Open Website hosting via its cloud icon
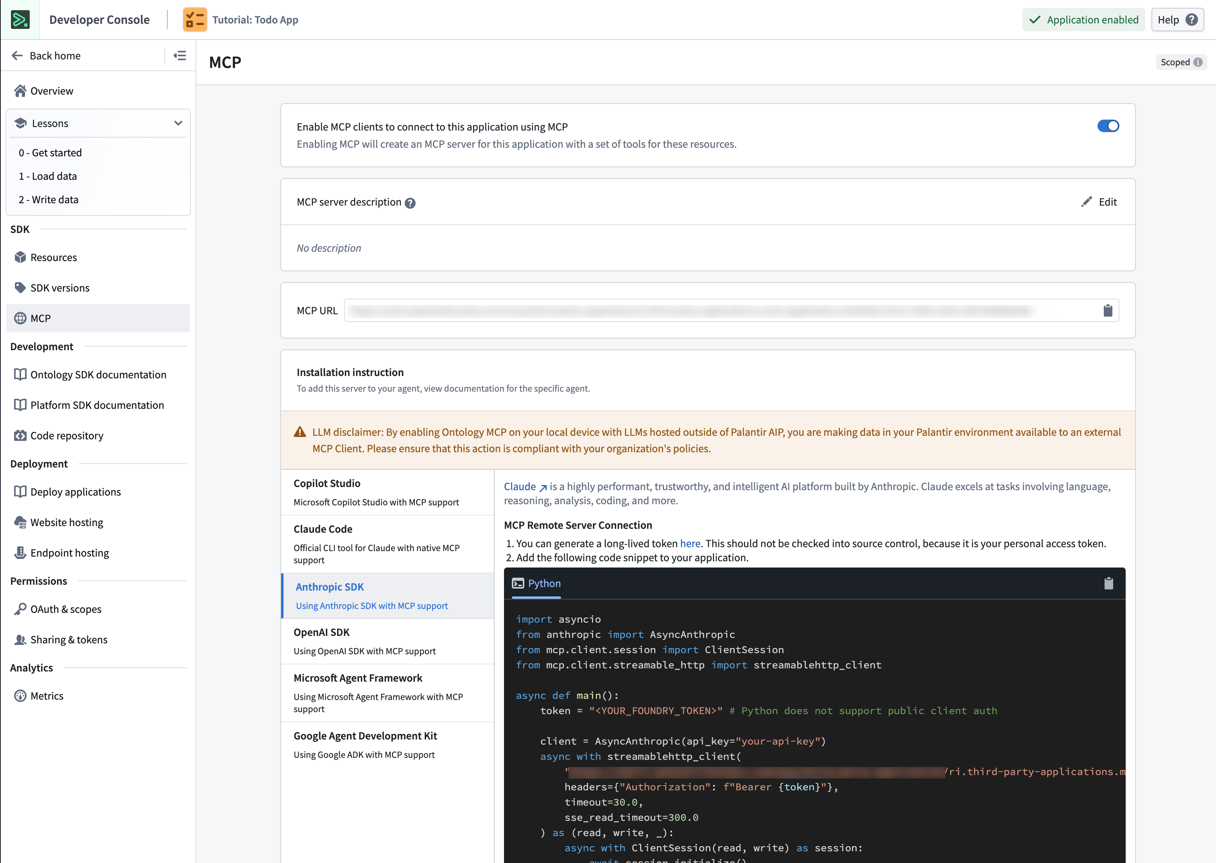1216x863 pixels. [20, 522]
